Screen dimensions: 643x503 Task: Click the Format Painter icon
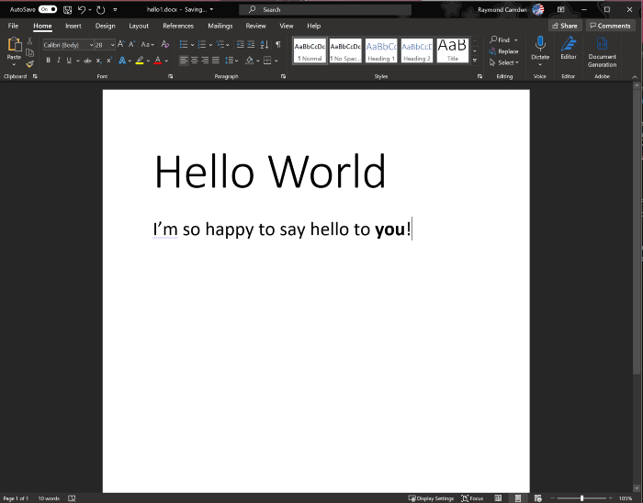point(29,64)
